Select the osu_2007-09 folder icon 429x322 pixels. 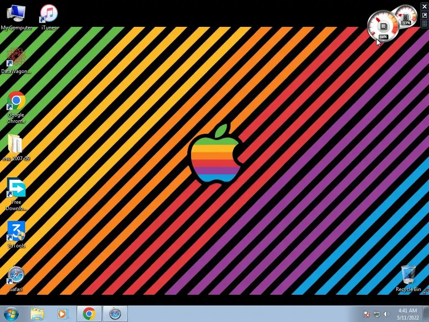pos(16,148)
